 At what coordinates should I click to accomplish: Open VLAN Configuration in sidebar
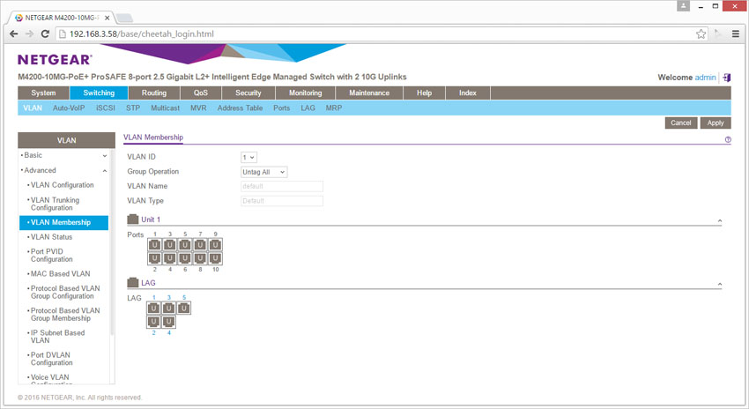tap(62, 185)
